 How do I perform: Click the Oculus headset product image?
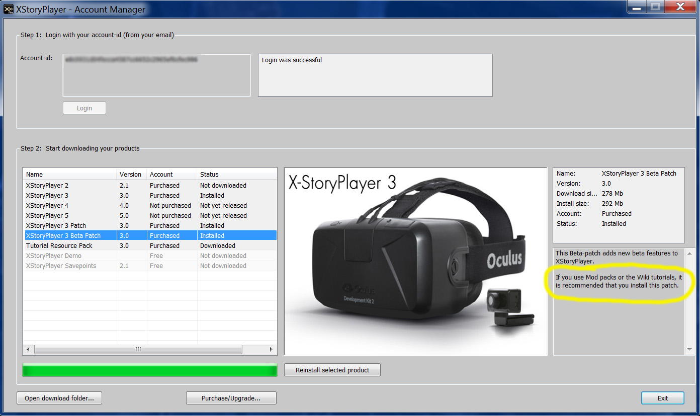point(415,261)
